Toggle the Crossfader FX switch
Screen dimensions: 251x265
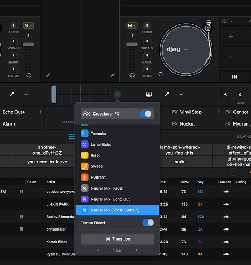tap(146, 114)
